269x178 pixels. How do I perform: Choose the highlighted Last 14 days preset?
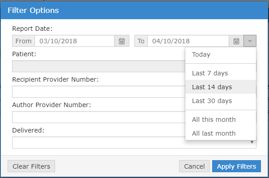221,87
